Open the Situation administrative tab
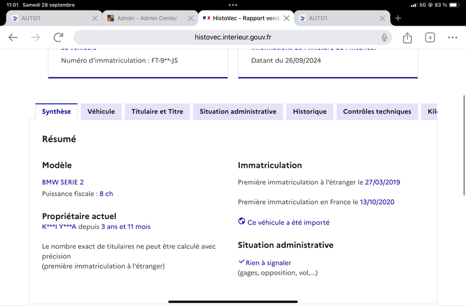Viewport: 466px width, 306px height. tap(238, 111)
